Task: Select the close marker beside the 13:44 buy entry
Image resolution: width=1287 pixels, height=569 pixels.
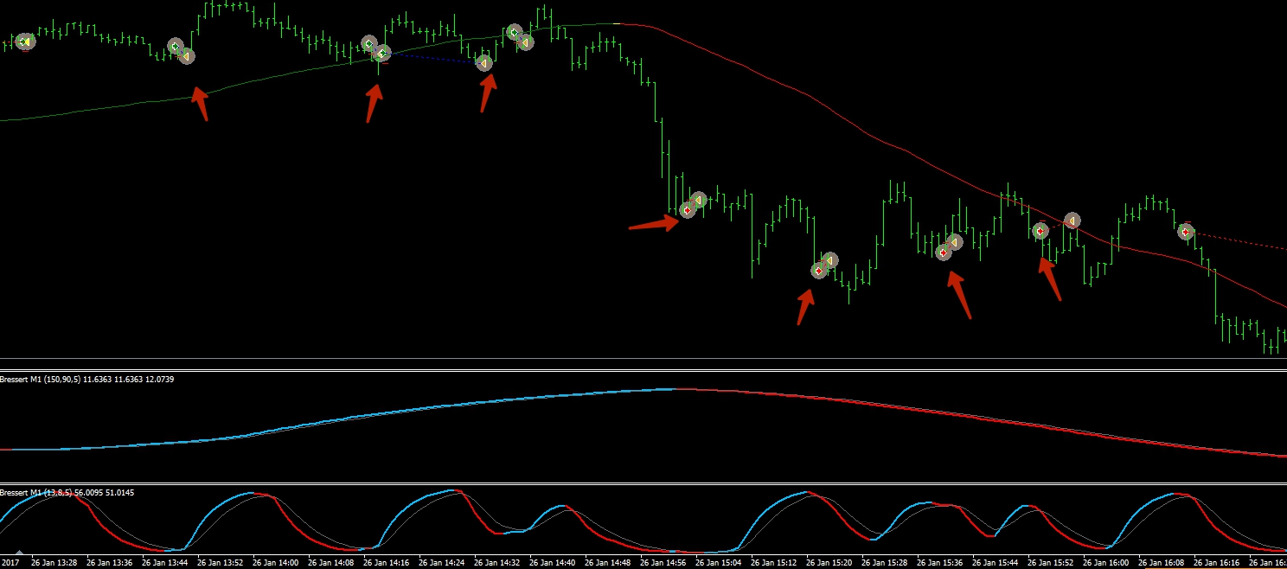Action: tap(187, 56)
